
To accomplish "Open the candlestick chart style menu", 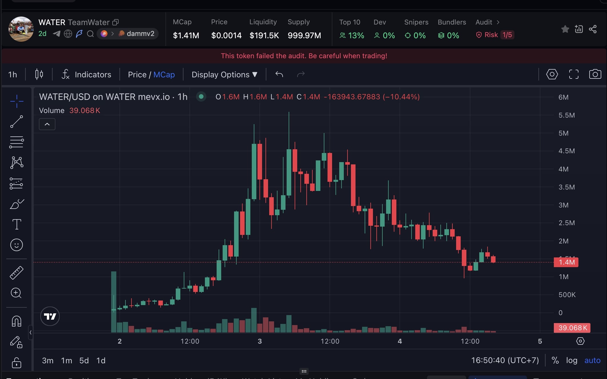I will tap(39, 74).
